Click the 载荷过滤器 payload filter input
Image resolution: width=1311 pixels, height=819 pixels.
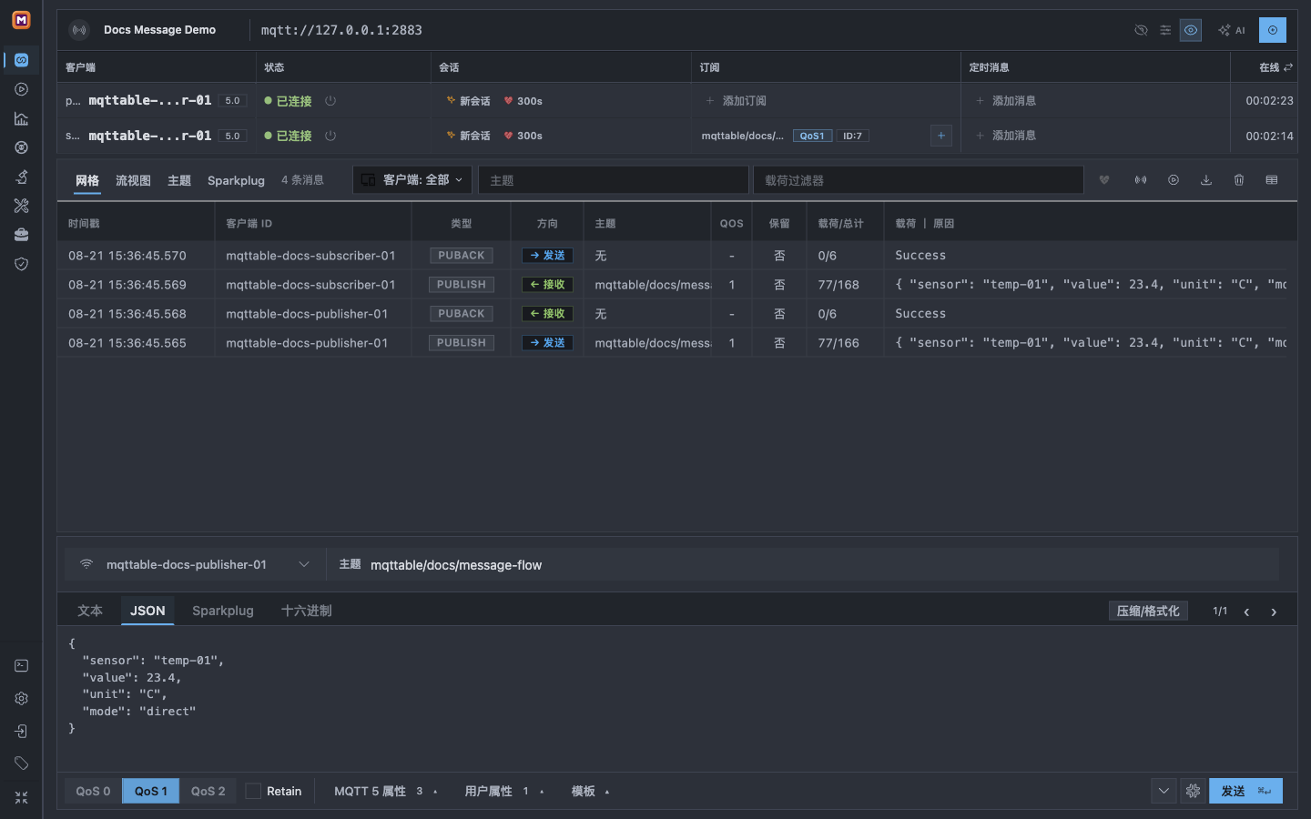click(x=919, y=180)
